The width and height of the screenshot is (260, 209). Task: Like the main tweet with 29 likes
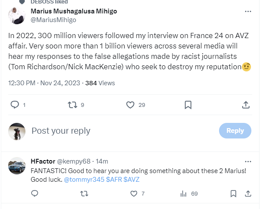point(131,105)
